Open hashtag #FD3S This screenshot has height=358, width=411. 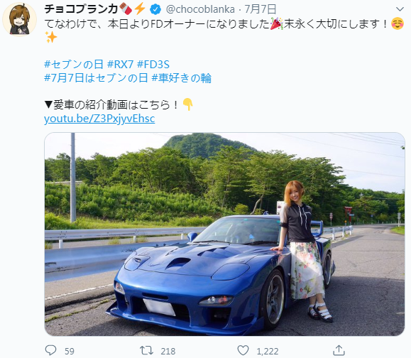[153, 64]
